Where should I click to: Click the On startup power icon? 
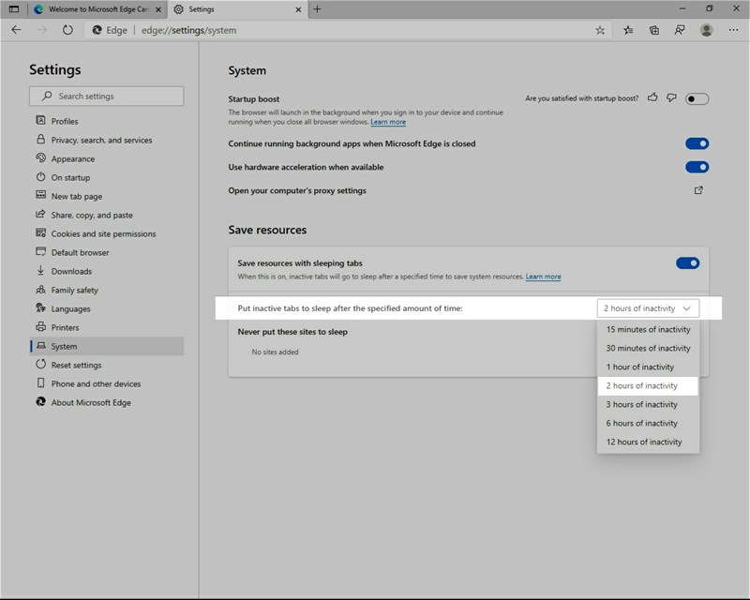click(40, 177)
